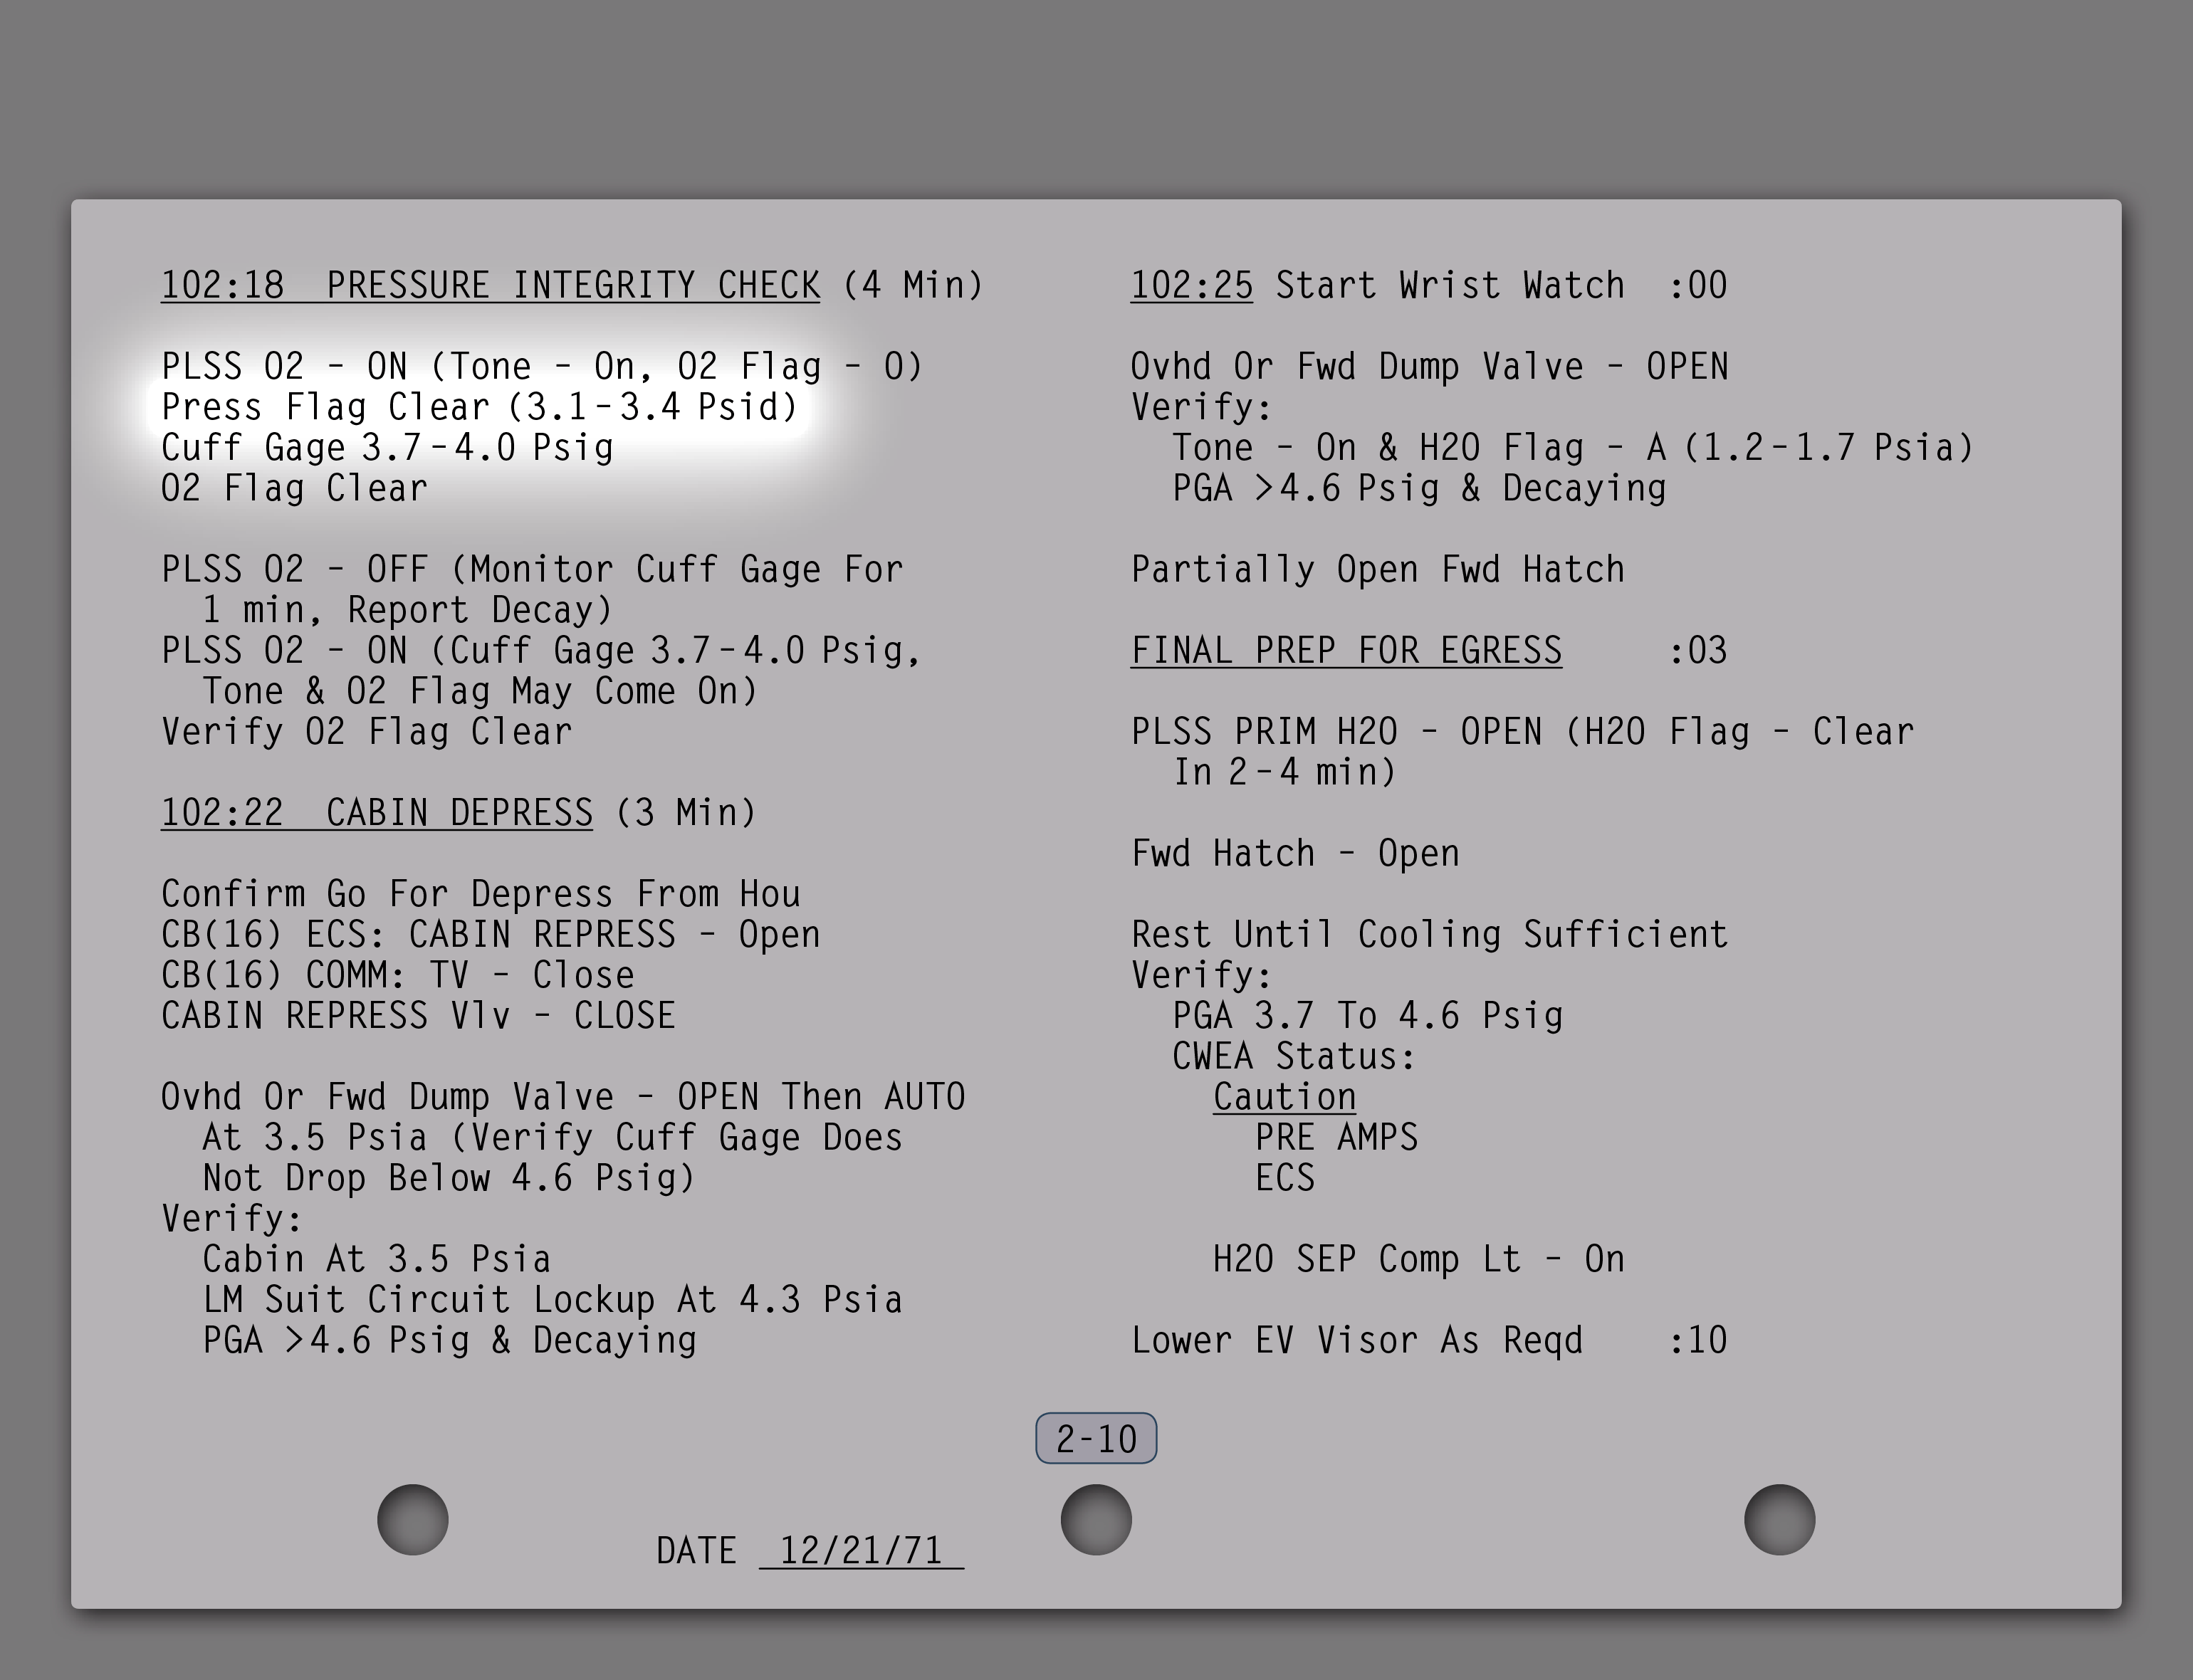Click the date 12/21/71 field
This screenshot has width=2193, height=1680.
coord(861,1551)
